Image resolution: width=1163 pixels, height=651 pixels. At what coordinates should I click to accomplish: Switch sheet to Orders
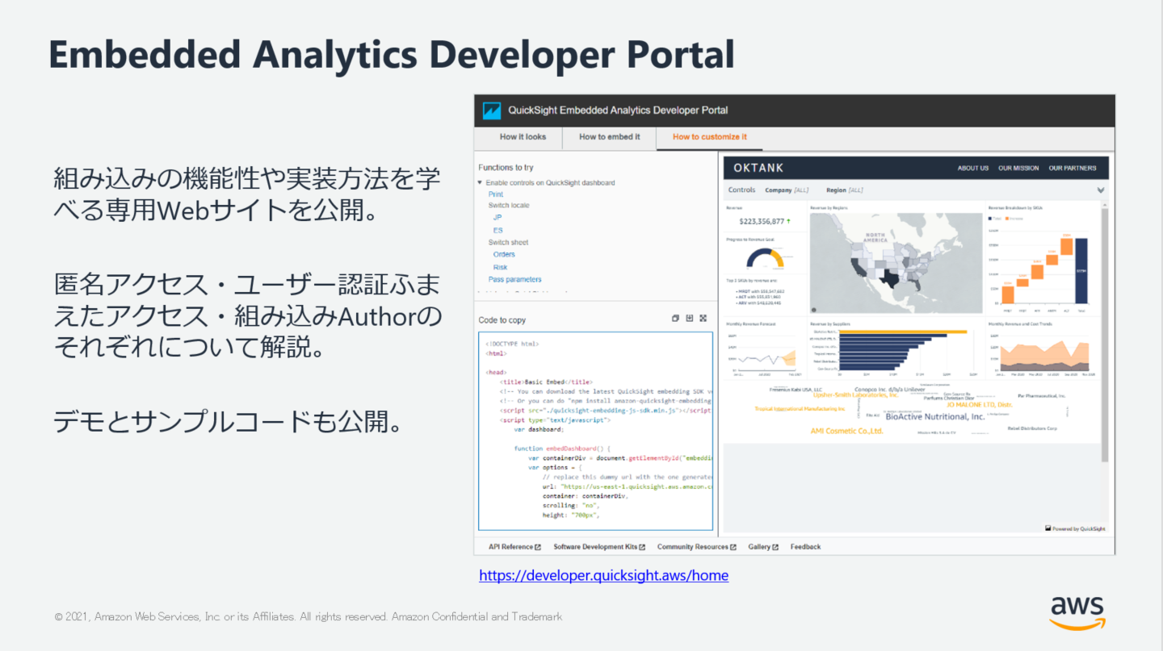504,255
